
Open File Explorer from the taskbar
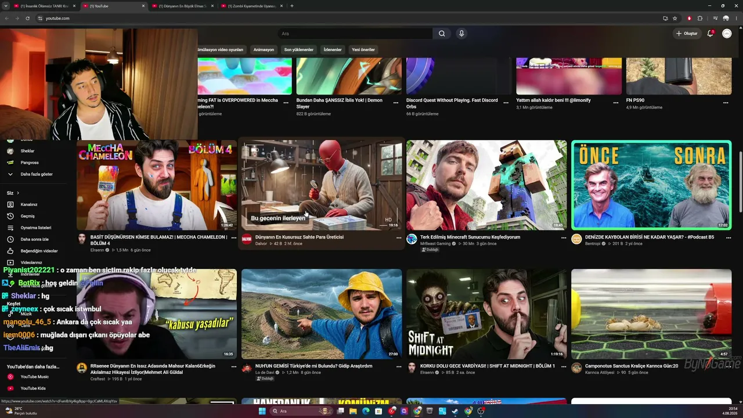(352, 411)
